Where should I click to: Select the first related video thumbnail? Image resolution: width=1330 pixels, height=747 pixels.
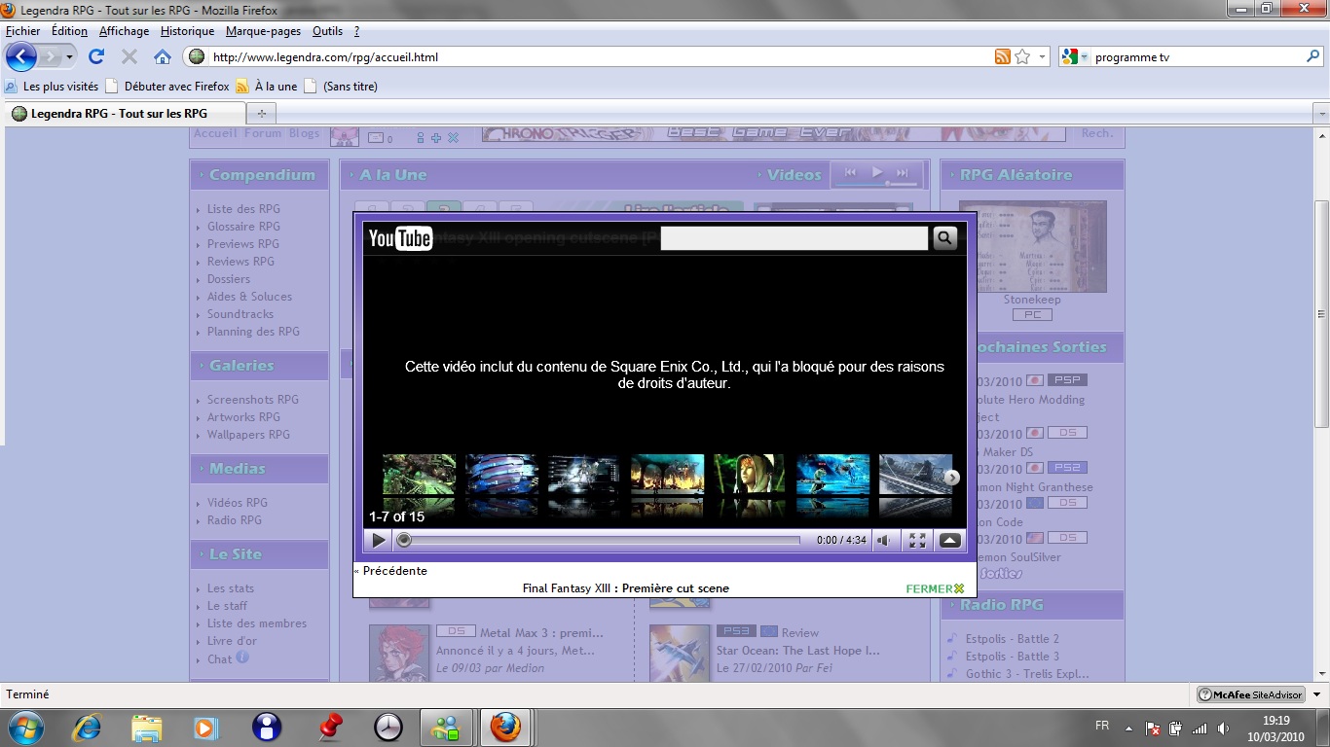pyautogui.click(x=419, y=476)
